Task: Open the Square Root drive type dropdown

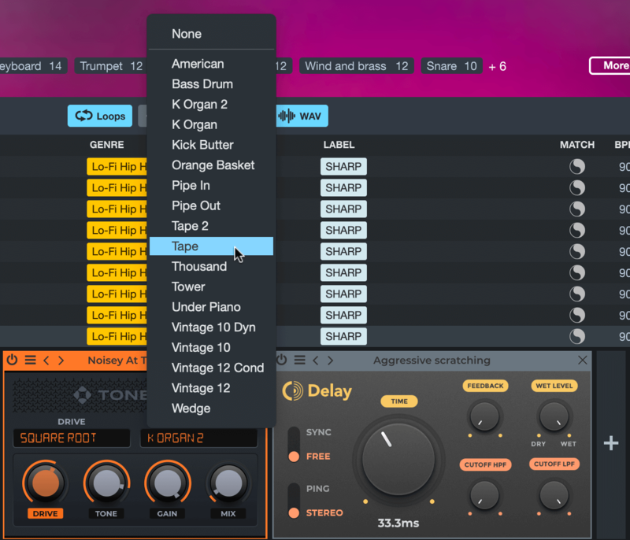Action: (71, 438)
